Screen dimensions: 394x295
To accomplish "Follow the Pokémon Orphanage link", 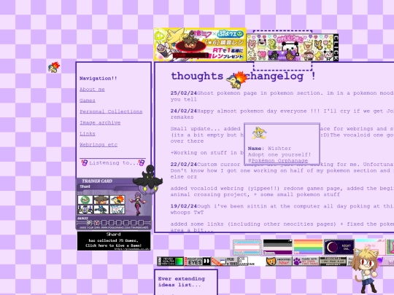I will (x=279, y=160).
